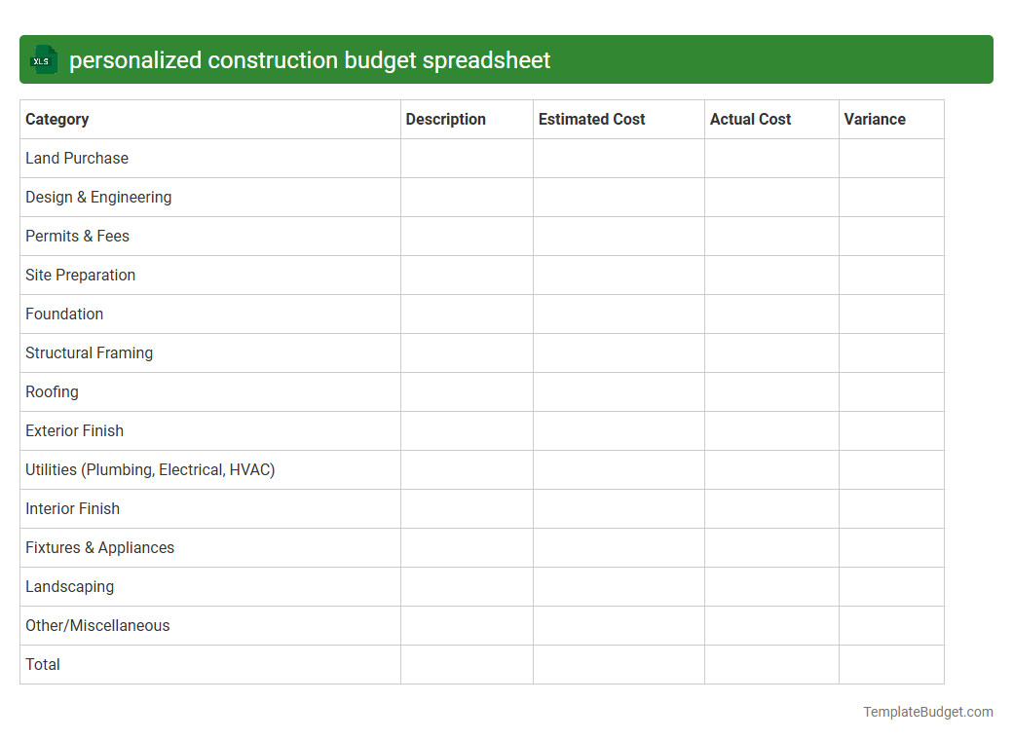Click the Permits & Fees row label
The image size is (1013, 740).
[77, 236]
